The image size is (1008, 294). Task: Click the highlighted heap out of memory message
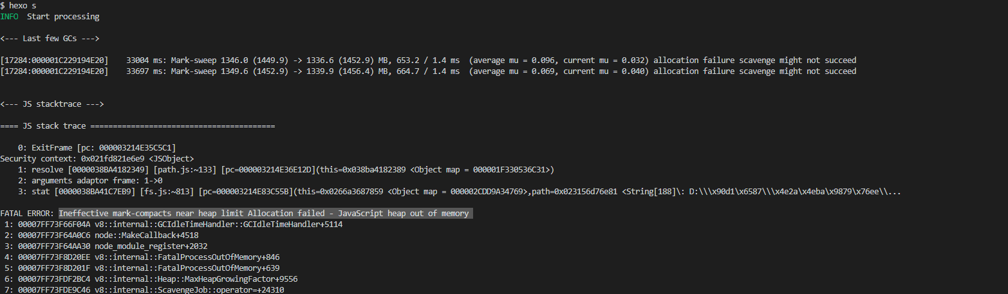265,213
